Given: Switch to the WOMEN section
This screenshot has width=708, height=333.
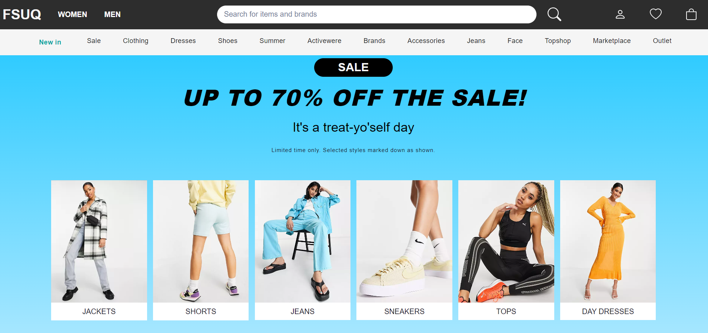Looking at the screenshot, I should tap(73, 14).
